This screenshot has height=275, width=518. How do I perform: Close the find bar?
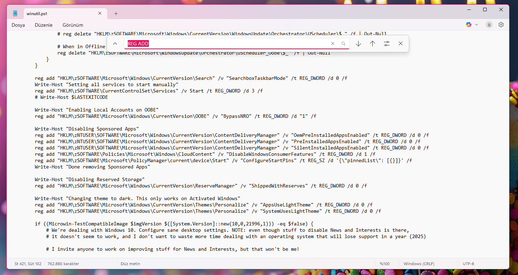(400, 44)
